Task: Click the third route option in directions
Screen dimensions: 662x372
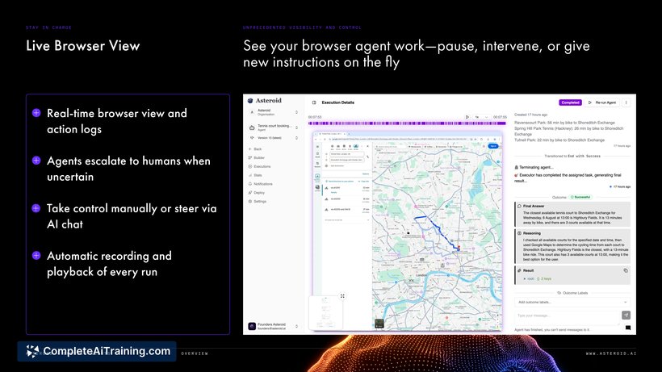Action: point(346,210)
